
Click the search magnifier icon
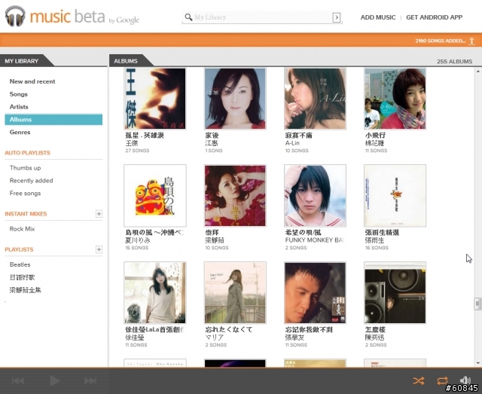[x=188, y=17]
